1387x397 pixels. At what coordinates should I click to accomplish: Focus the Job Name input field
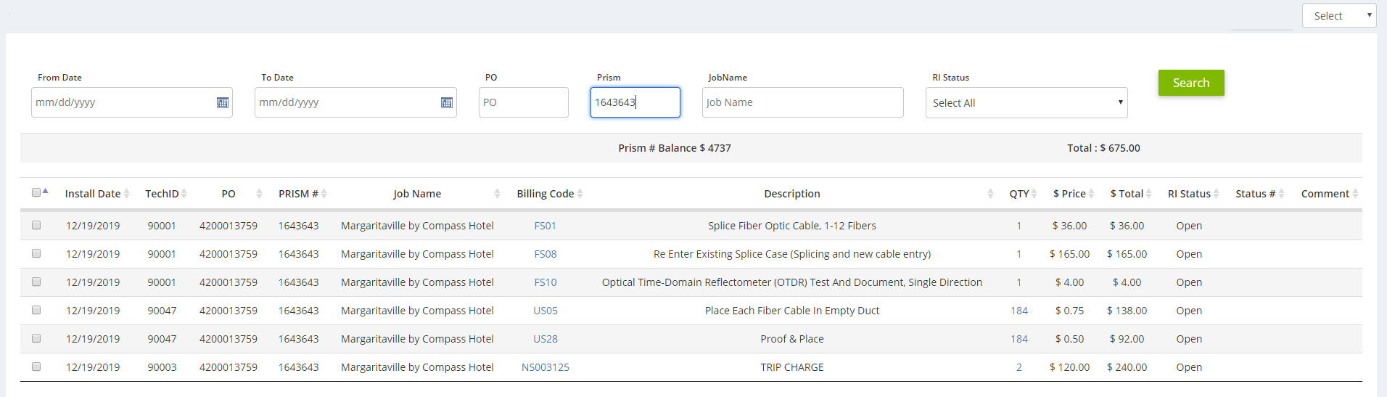[802, 103]
